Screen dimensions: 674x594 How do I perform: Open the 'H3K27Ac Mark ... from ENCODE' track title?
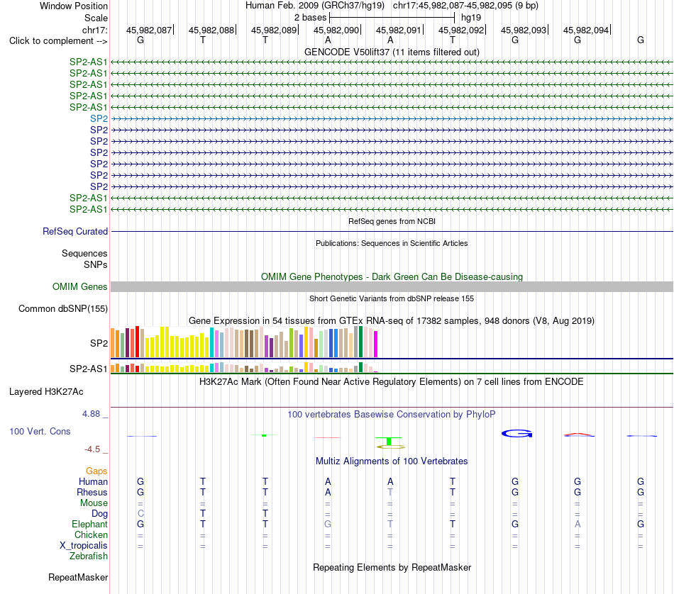392,382
